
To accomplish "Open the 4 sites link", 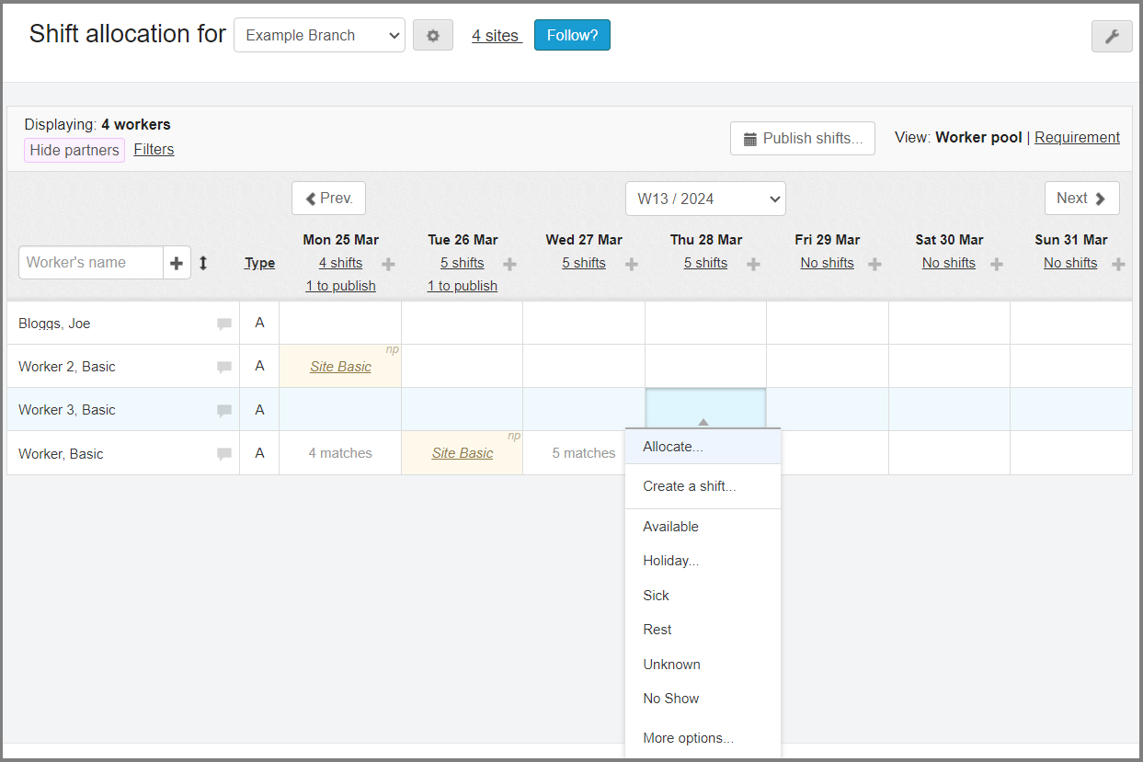I will [x=496, y=36].
